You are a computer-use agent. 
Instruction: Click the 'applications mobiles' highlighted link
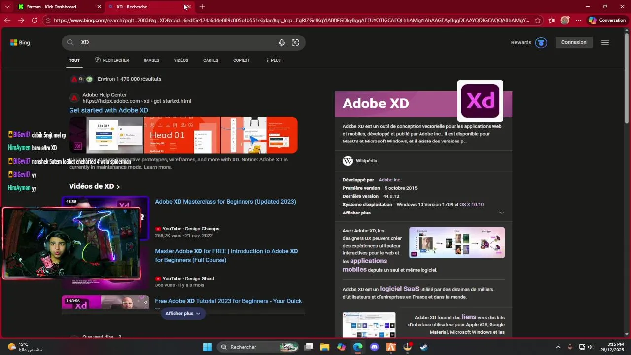(x=365, y=265)
